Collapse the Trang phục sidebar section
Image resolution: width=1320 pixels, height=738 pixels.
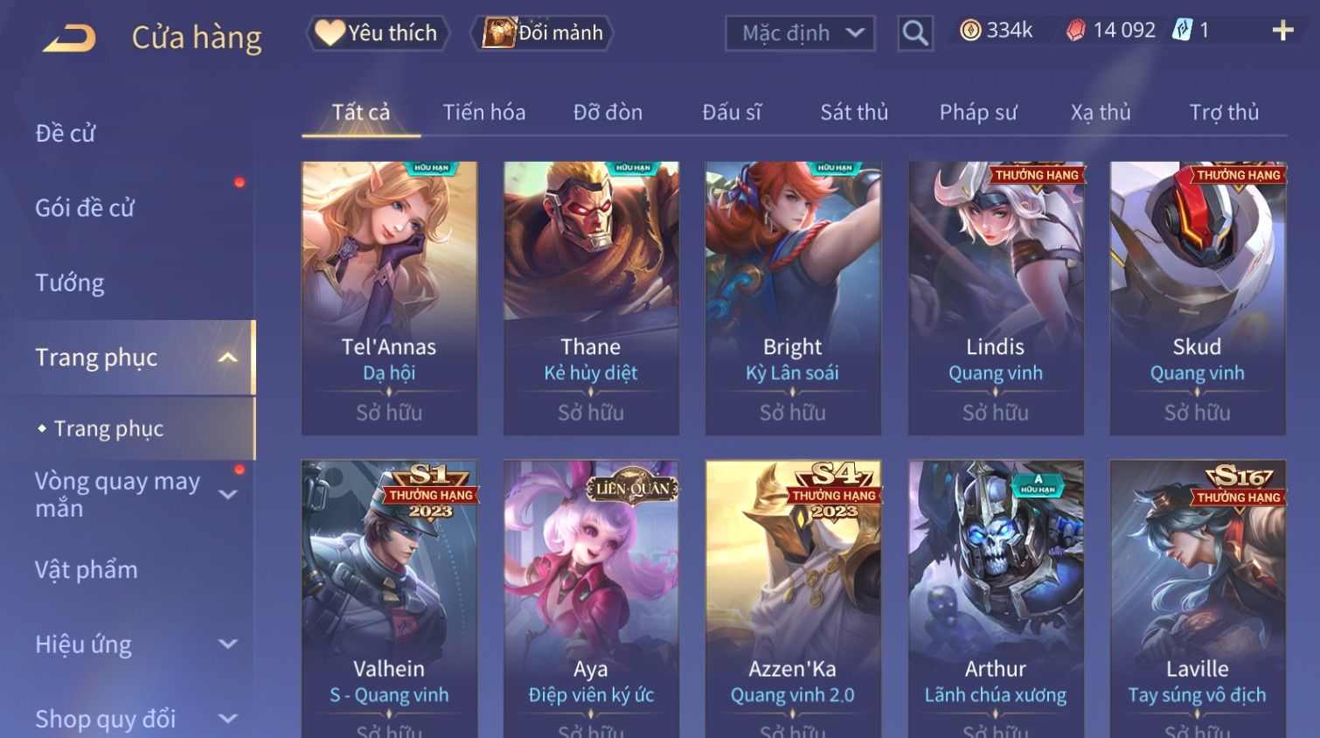pos(228,358)
